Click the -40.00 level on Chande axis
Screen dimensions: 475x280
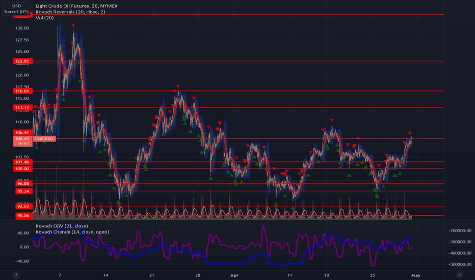coord(23,261)
